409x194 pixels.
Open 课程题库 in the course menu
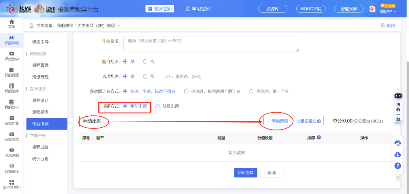point(40,112)
